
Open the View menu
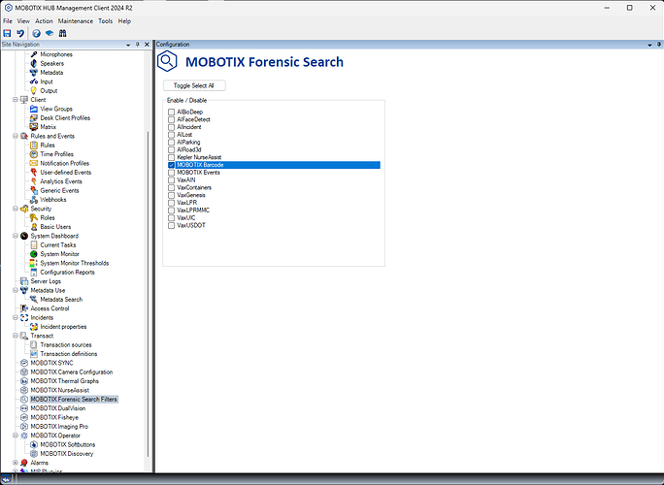[x=23, y=20]
